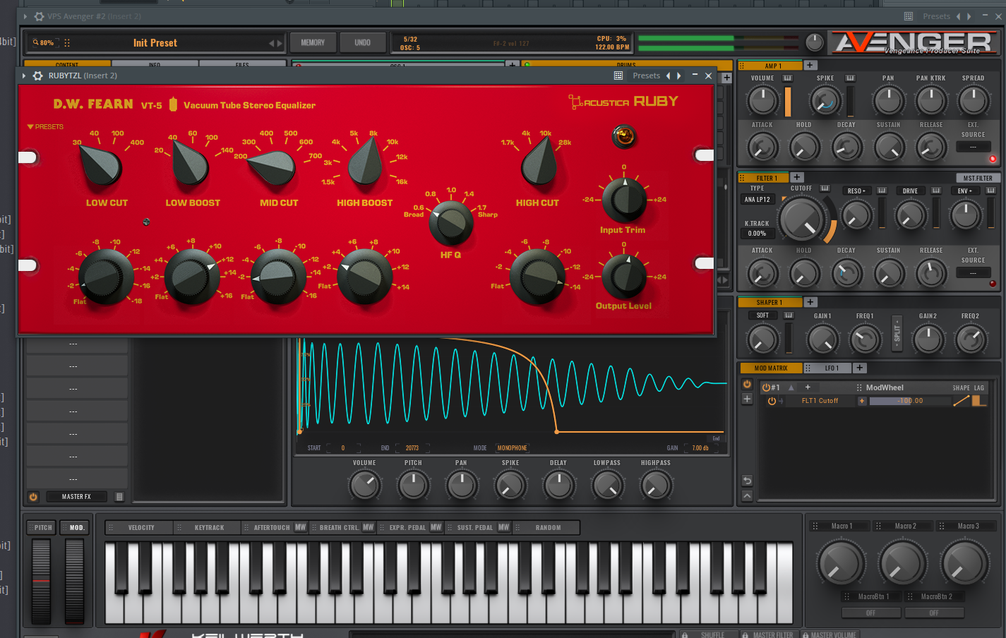Toggle MacroBtn 1 OFF switch
This screenshot has width=1006, height=638.
[x=870, y=613]
